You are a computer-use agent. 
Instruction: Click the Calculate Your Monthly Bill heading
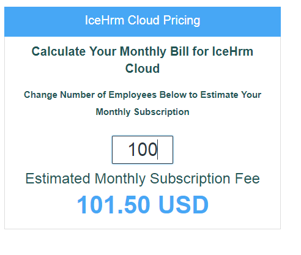click(x=143, y=60)
